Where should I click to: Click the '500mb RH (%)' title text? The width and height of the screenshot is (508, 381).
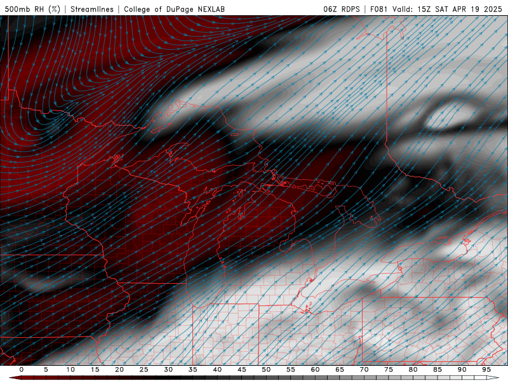pyautogui.click(x=32, y=9)
